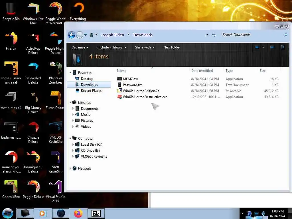292x219 pixels.
Task: Select Desktop under Favorites
Action: click(x=87, y=79)
